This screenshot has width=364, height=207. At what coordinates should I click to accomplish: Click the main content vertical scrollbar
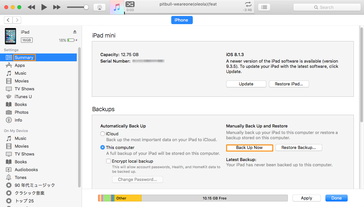[x=361, y=75]
